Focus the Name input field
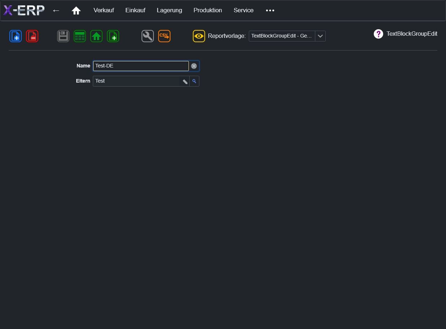The width and height of the screenshot is (446, 329). click(x=141, y=66)
